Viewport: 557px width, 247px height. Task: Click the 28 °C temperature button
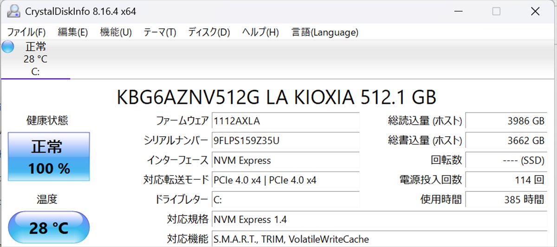[49, 228]
